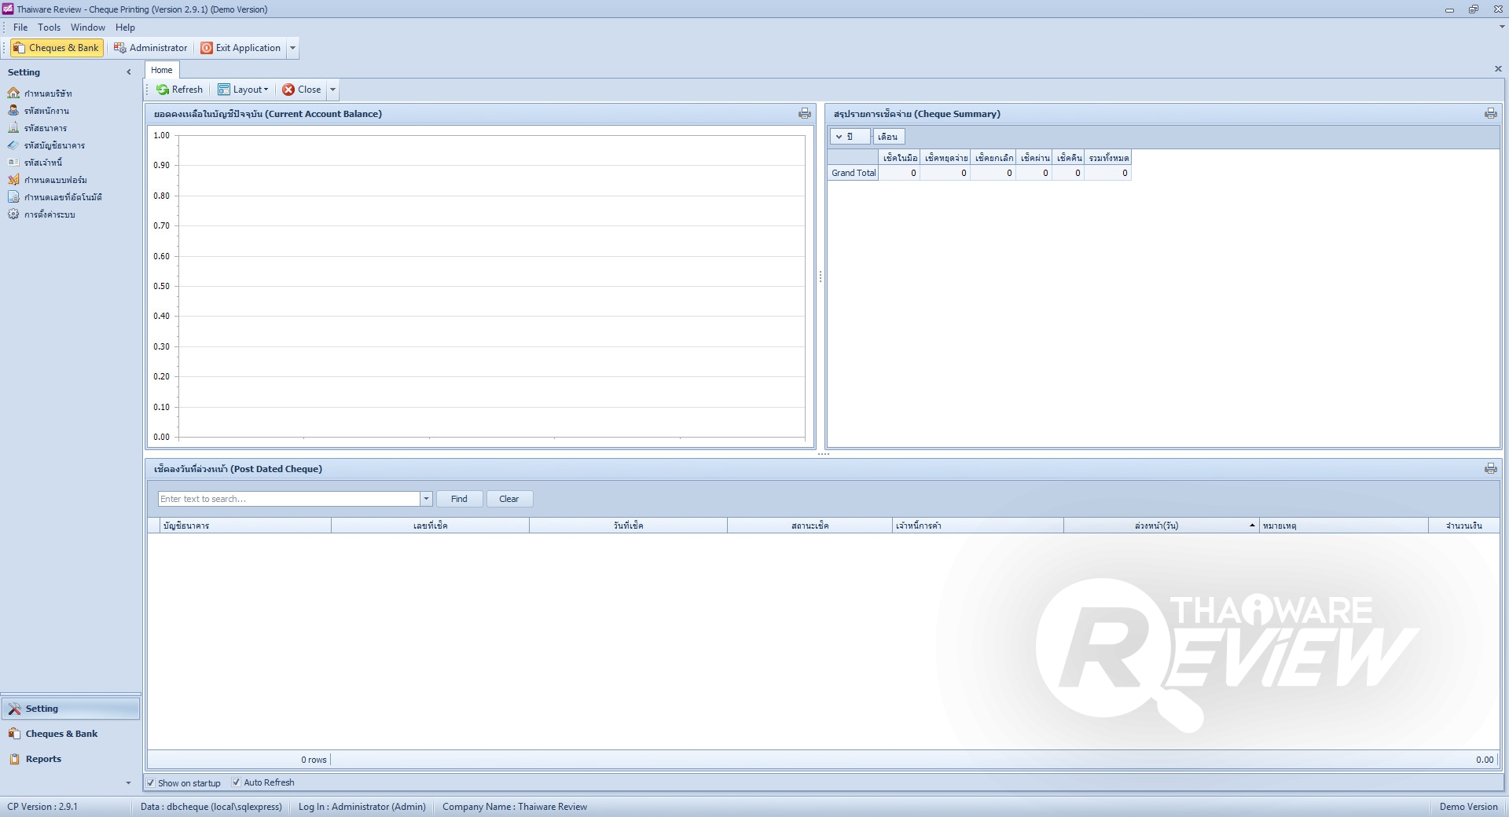The height and width of the screenshot is (817, 1509).
Task: Open the Administrator toolbar module
Action: coord(151,48)
